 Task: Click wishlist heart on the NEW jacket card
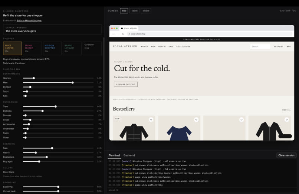(151, 119)
